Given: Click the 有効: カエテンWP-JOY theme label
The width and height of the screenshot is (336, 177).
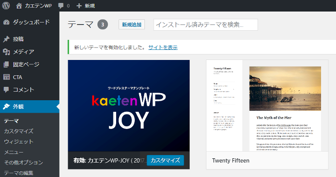Looking at the screenshot, I should point(110,161).
